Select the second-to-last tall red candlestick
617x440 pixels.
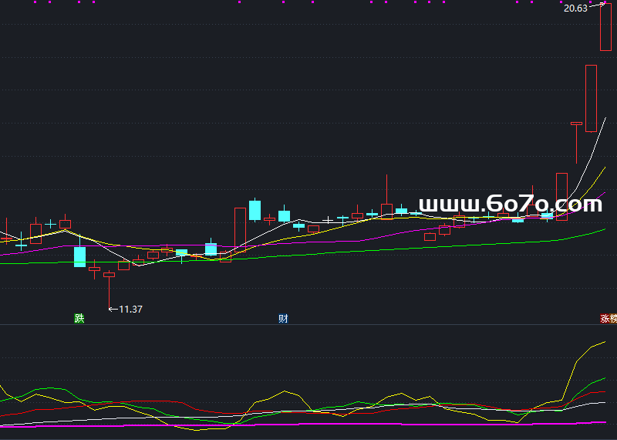(x=591, y=98)
